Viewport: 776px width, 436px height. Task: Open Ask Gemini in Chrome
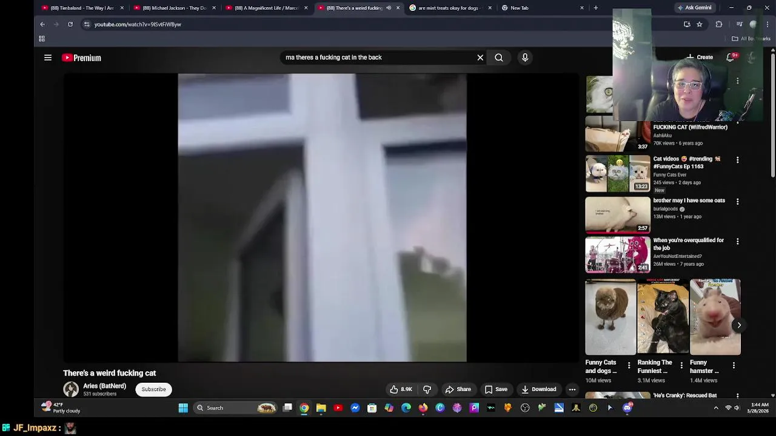(x=695, y=8)
